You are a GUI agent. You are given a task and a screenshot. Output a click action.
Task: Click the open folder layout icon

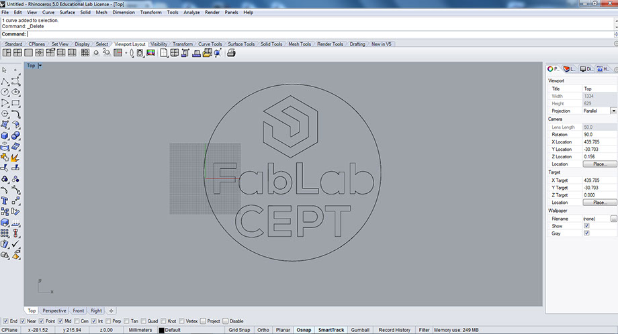pyautogui.click(x=208, y=53)
